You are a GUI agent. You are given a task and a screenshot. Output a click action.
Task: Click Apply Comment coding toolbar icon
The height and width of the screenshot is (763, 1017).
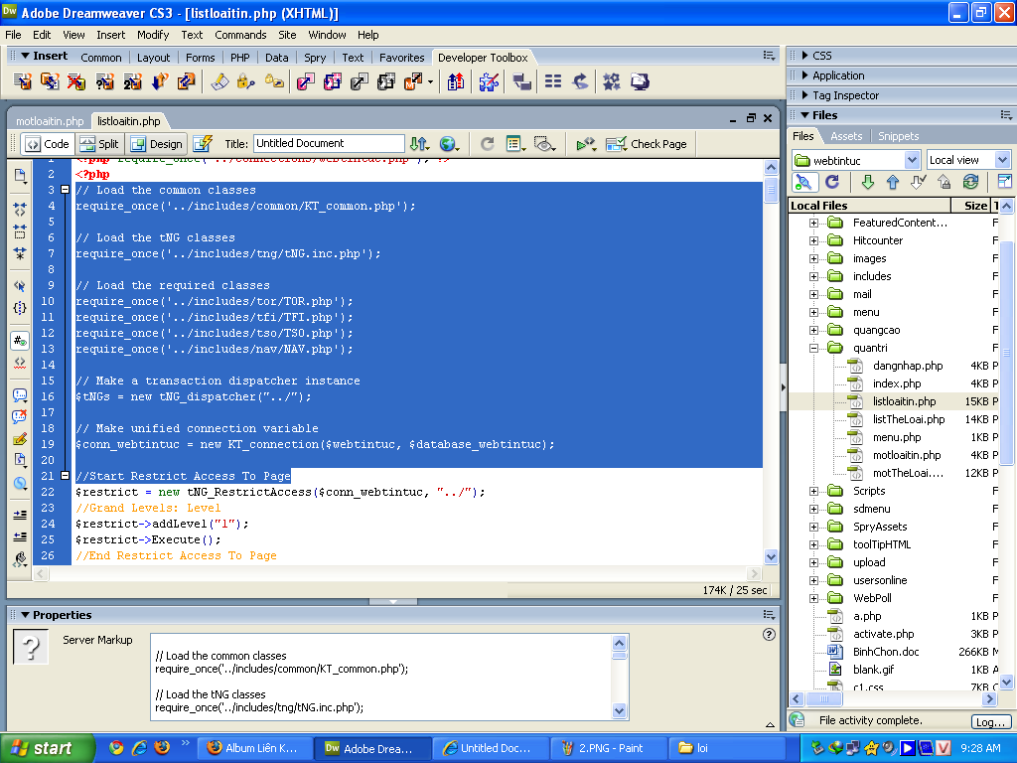click(x=20, y=395)
